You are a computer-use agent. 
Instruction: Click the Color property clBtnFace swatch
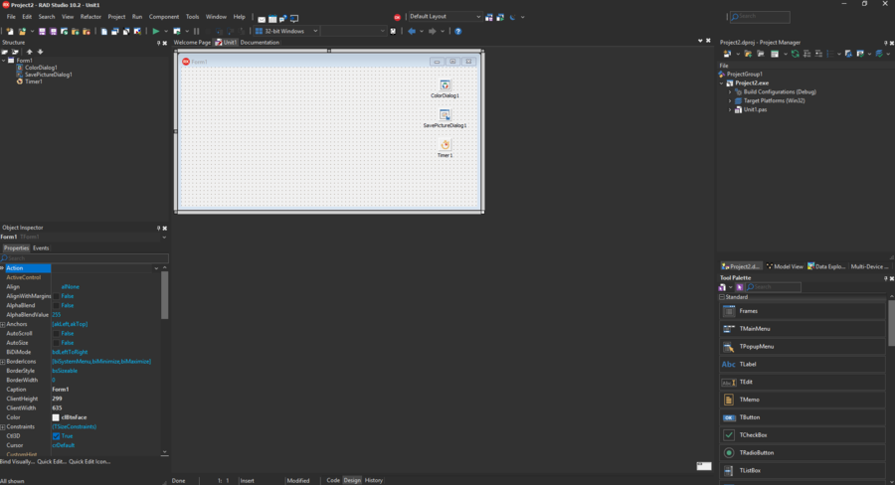coord(56,417)
